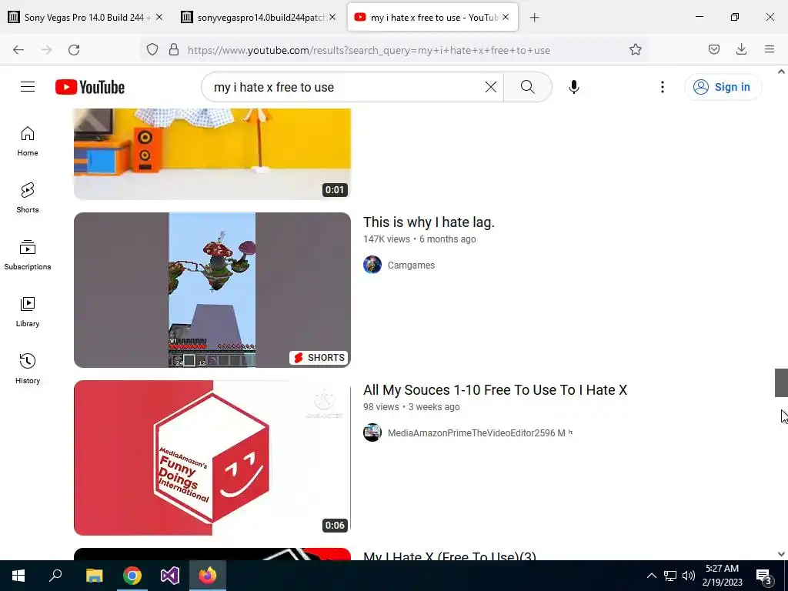Click the Minecraft Shorts video thumbnail
Image resolution: width=788 pixels, height=591 pixels.
(212, 290)
